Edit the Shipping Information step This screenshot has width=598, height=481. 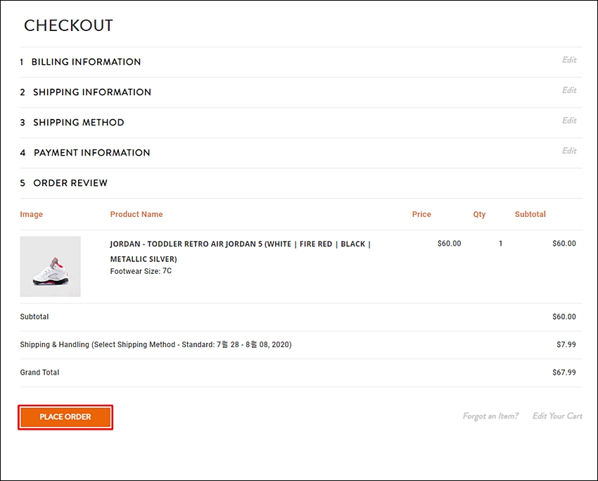coord(569,90)
